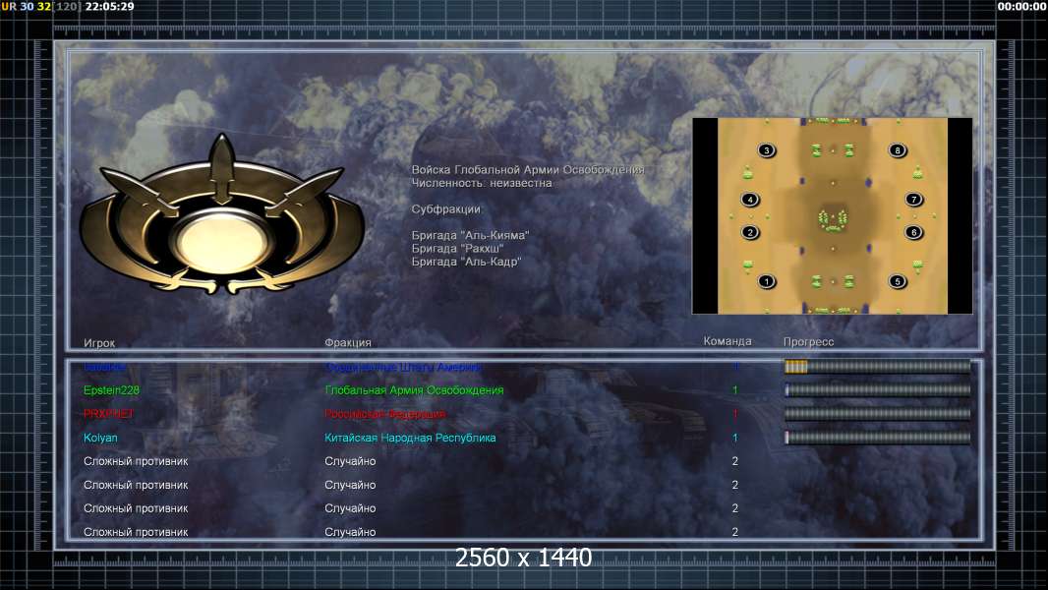Select start position 5 on the minimap
The width and height of the screenshot is (1048, 590).
click(897, 281)
